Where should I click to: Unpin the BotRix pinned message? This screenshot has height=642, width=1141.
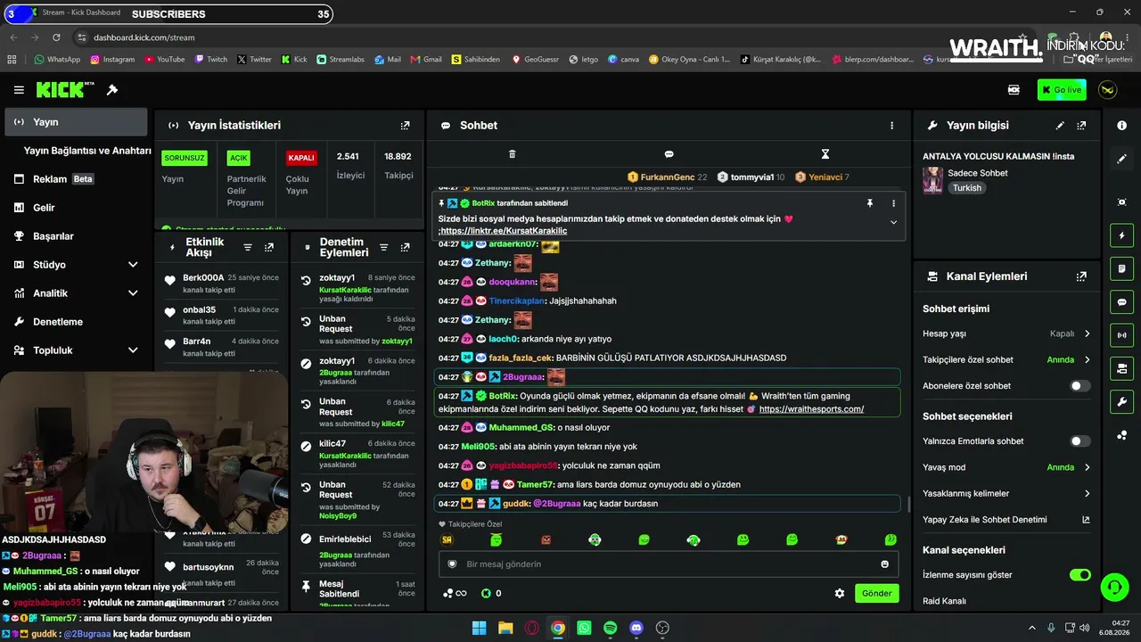click(x=870, y=203)
